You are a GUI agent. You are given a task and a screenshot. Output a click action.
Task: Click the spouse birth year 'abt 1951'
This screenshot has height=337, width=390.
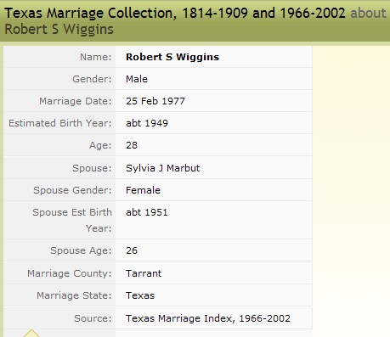(147, 212)
